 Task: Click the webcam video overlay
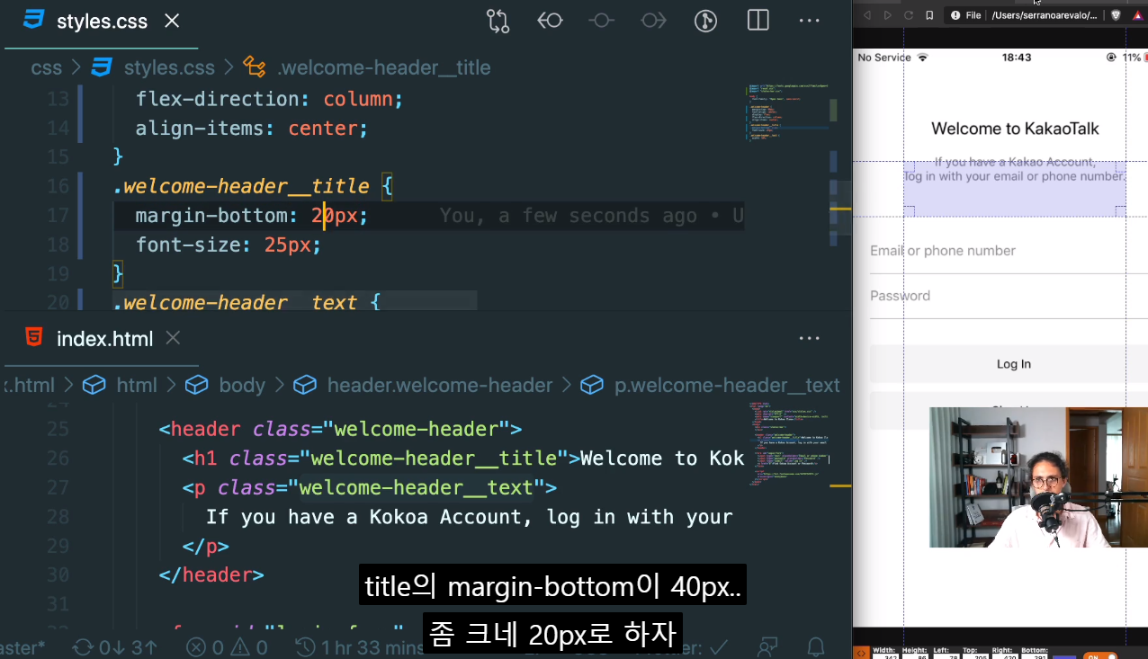click(x=1038, y=477)
